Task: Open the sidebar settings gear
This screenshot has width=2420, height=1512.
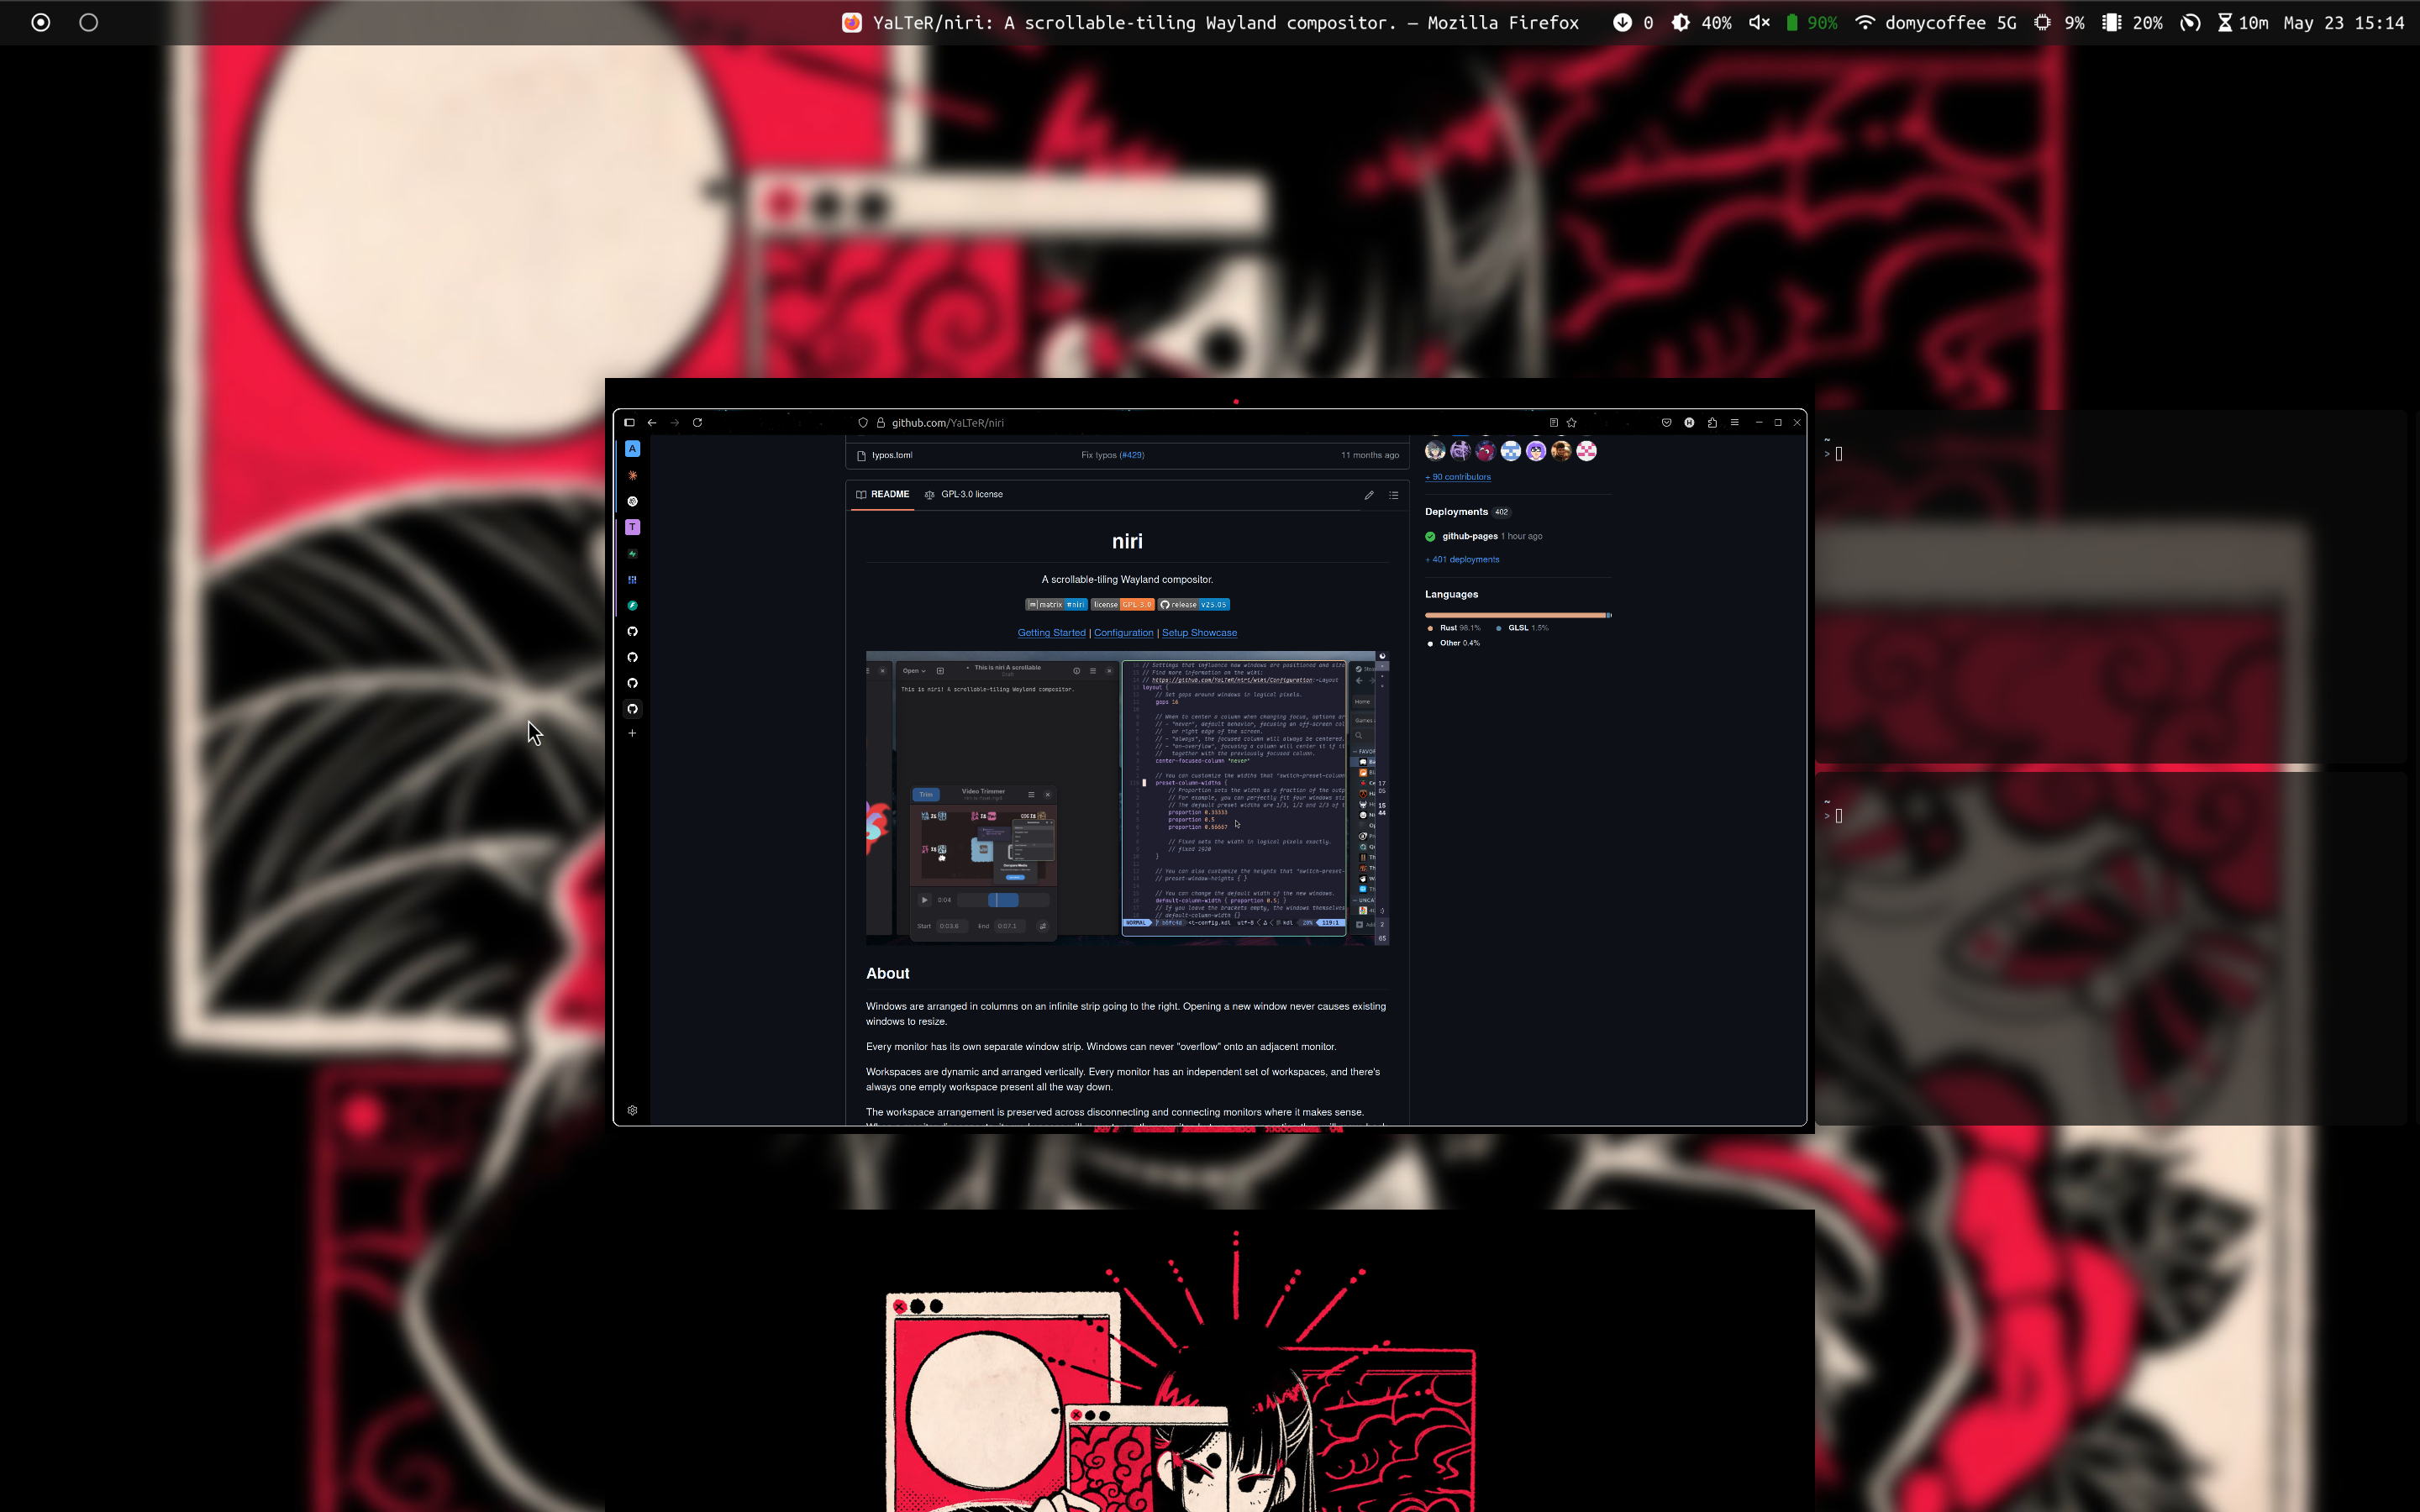Action: (x=632, y=1110)
